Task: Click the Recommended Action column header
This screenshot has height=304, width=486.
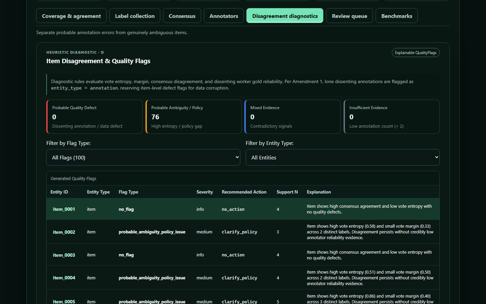Action: (x=244, y=192)
